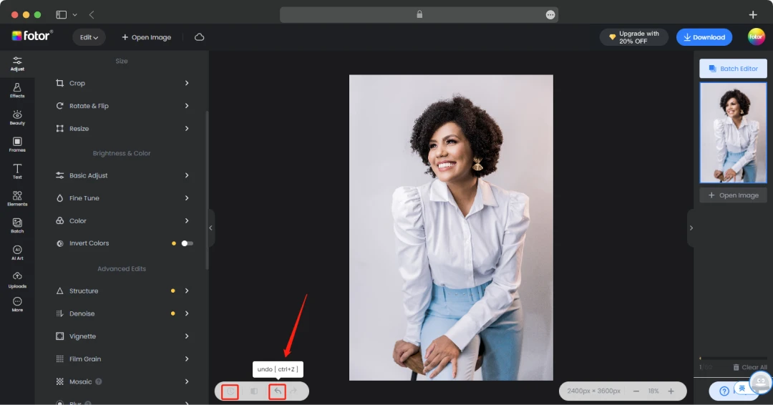Toggle the Invert Colors switch
This screenshot has width=773, height=405.
[x=187, y=243]
